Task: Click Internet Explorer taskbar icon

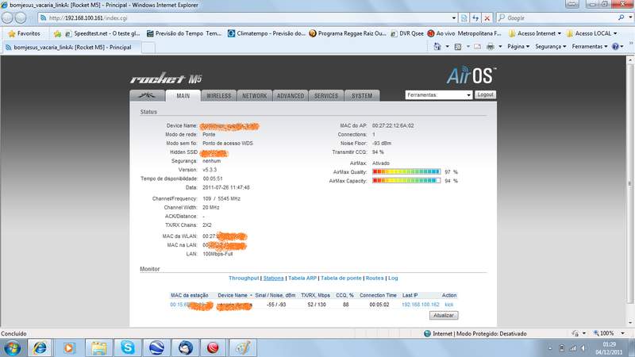Action: pyautogui.click(x=39, y=348)
